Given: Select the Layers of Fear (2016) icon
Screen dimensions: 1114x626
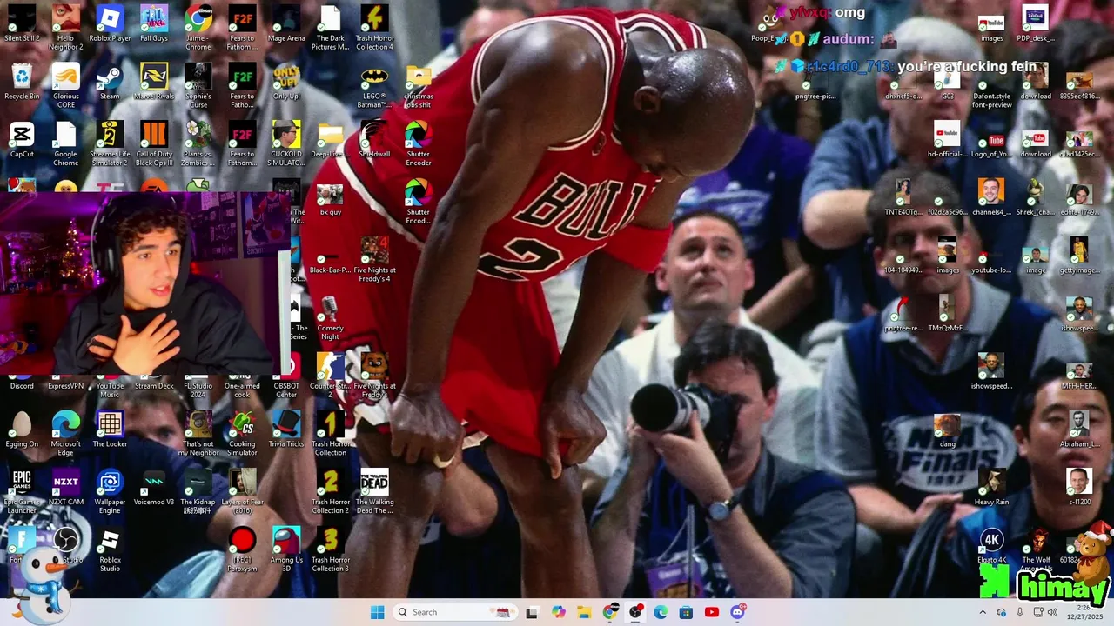Looking at the screenshot, I should (x=242, y=491).
